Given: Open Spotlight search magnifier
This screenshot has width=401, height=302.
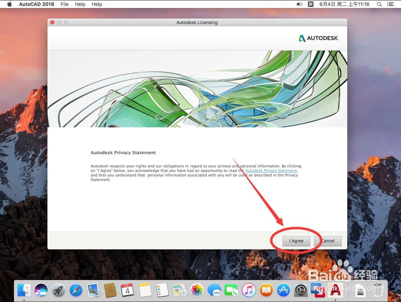Looking at the screenshot, I should tap(379, 4).
